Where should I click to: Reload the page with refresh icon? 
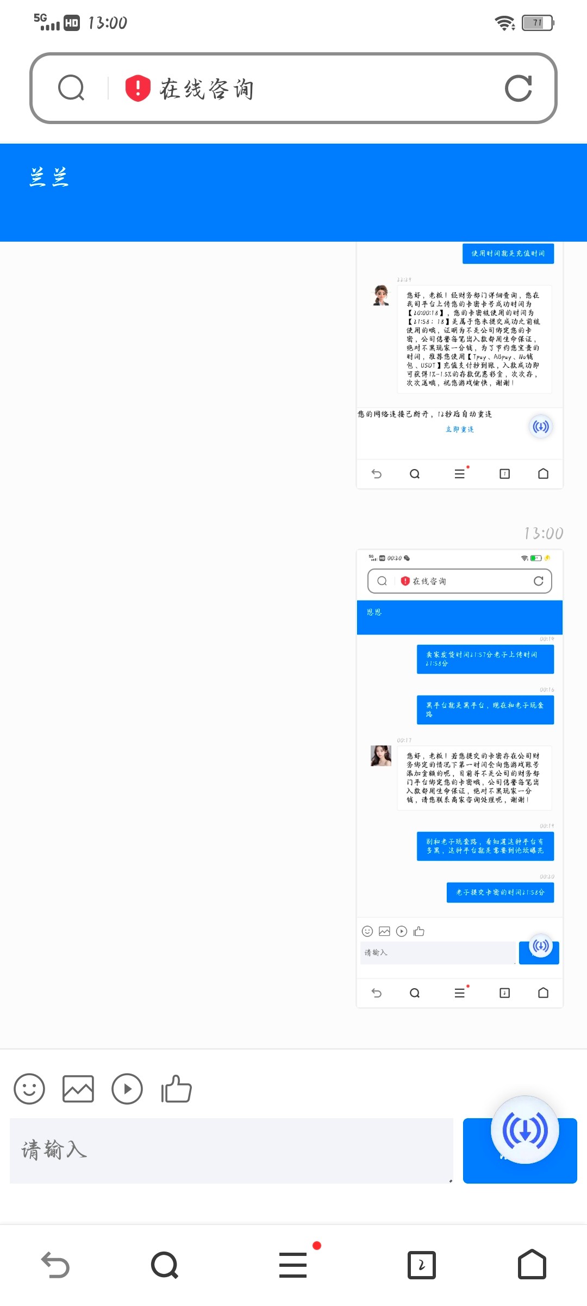tap(518, 88)
